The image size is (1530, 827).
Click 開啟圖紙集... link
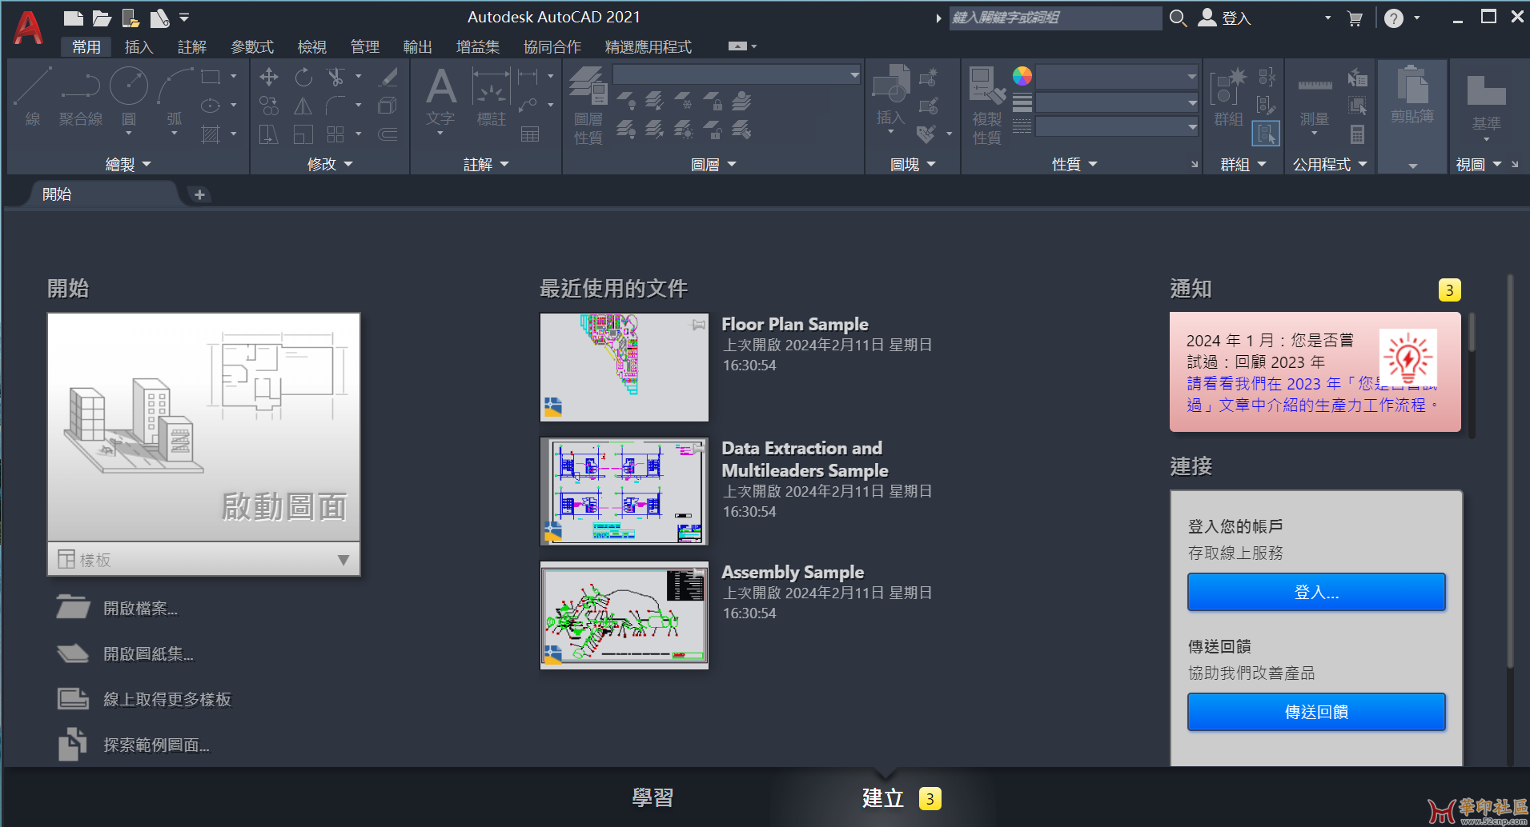(x=149, y=654)
